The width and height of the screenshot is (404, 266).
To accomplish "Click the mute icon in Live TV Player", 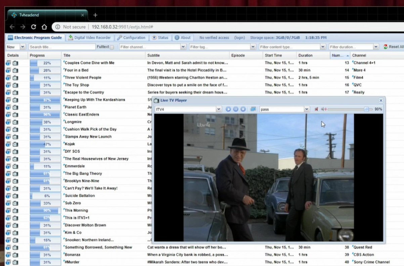I will coord(316,109).
